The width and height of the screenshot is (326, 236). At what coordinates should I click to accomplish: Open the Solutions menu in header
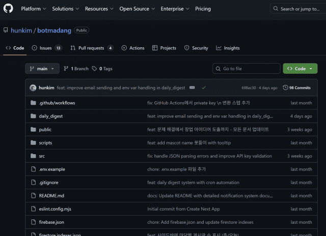click(65, 9)
